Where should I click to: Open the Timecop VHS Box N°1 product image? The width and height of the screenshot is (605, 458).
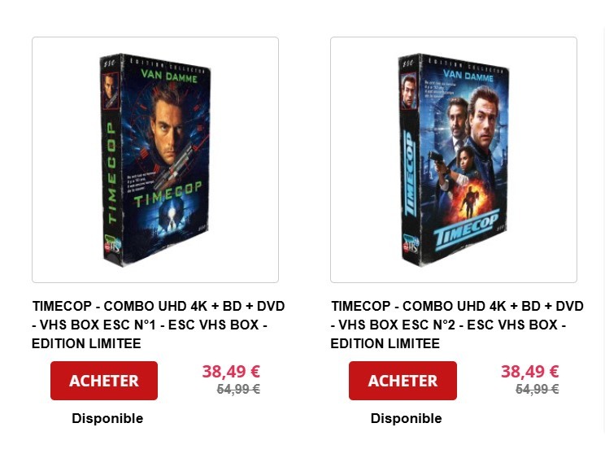pos(155,159)
